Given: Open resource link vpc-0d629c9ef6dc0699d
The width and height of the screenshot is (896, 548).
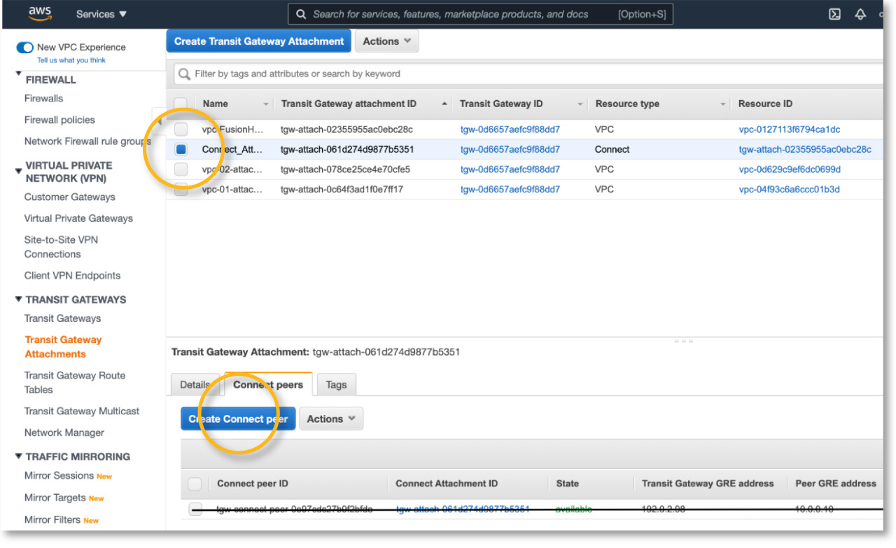Looking at the screenshot, I should coord(790,169).
